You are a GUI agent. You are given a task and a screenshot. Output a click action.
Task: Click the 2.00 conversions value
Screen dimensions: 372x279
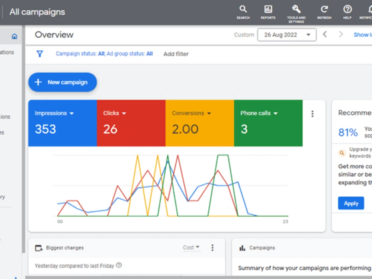(x=185, y=129)
